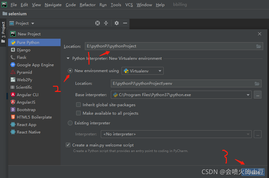The height and width of the screenshot is (178, 269).
Task: Open the View menu
Action: (36, 5)
